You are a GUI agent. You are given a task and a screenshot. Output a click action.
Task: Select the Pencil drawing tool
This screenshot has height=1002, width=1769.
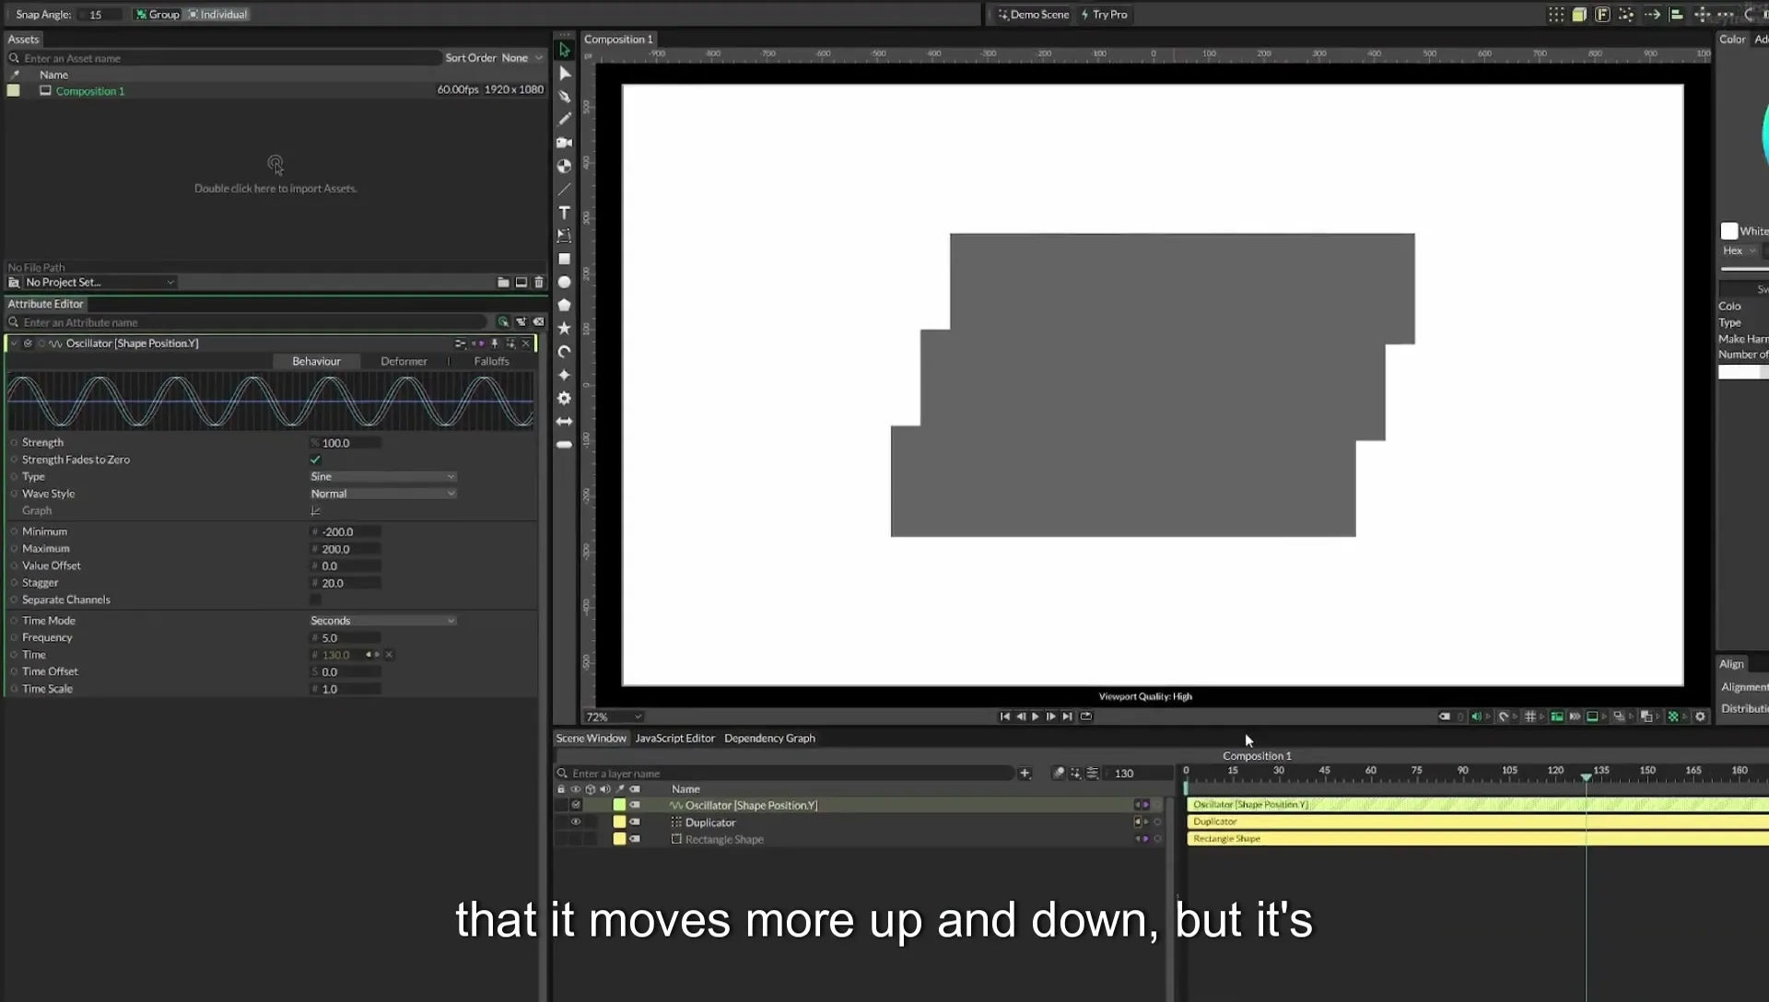[x=565, y=119]
